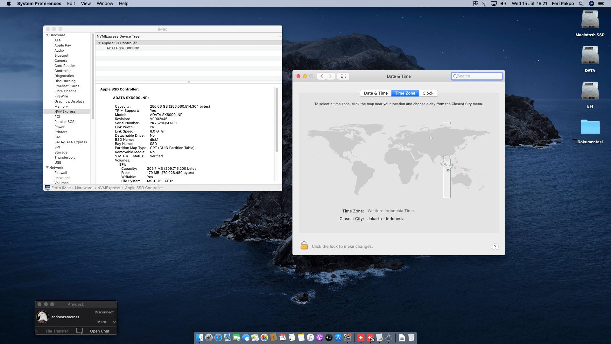Open the Apple menu

tap(9, 4)
